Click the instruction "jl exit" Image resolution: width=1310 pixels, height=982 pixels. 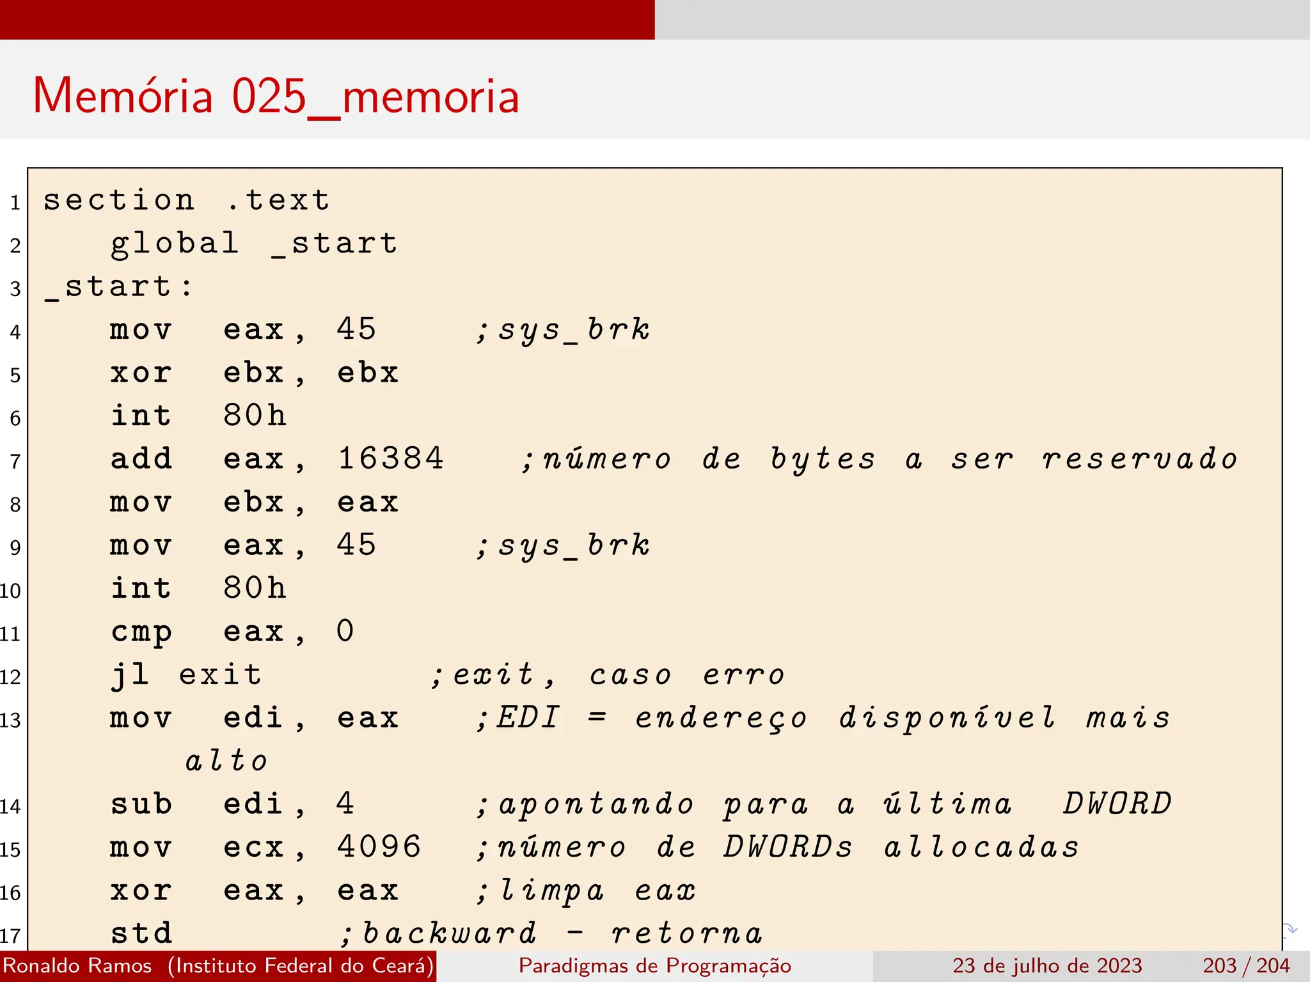(x=186, y=675)
